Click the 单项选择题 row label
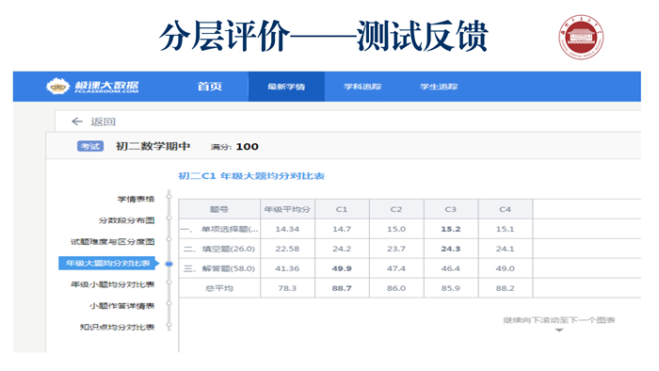The image size is (659, 371). 219,230
